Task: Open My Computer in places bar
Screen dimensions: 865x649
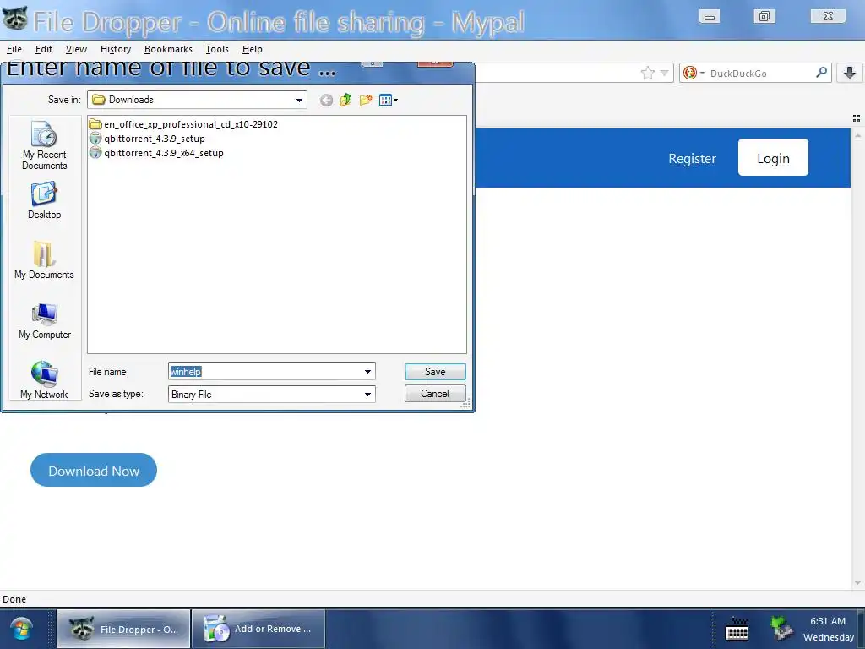Action: 44,321
